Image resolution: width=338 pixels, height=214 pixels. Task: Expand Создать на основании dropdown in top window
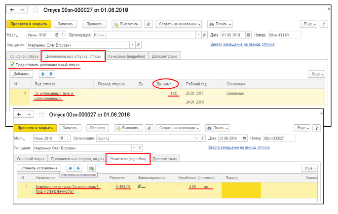[x=178, y=24]
